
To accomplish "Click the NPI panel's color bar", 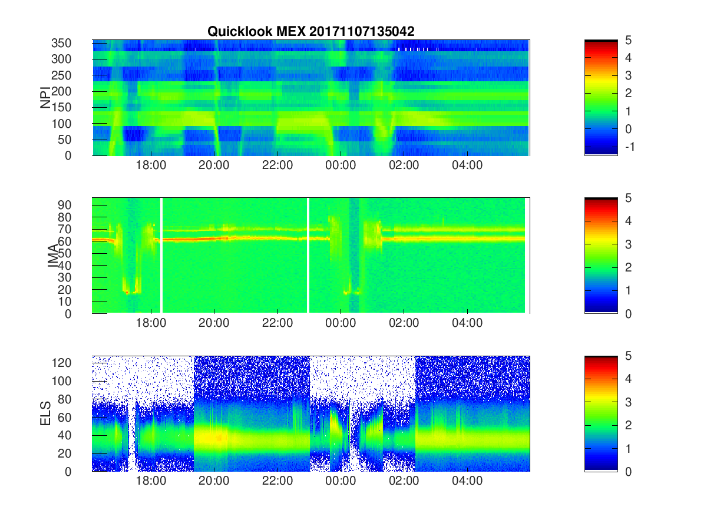I will pyautogui.click(x=601, y=98).
